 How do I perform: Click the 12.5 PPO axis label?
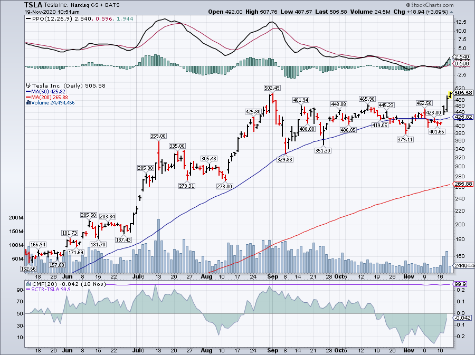point(460,22)
